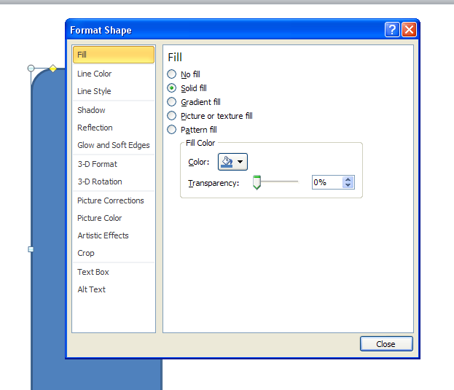454x390 pixels.
Task: Open the fill Color dropdown arrow
Action: coord(240,162)
